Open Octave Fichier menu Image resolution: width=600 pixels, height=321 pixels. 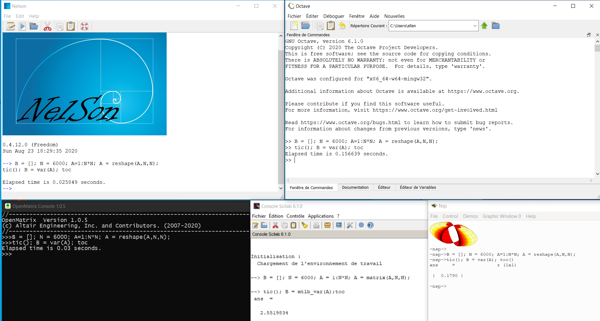(x=294, y=16)
